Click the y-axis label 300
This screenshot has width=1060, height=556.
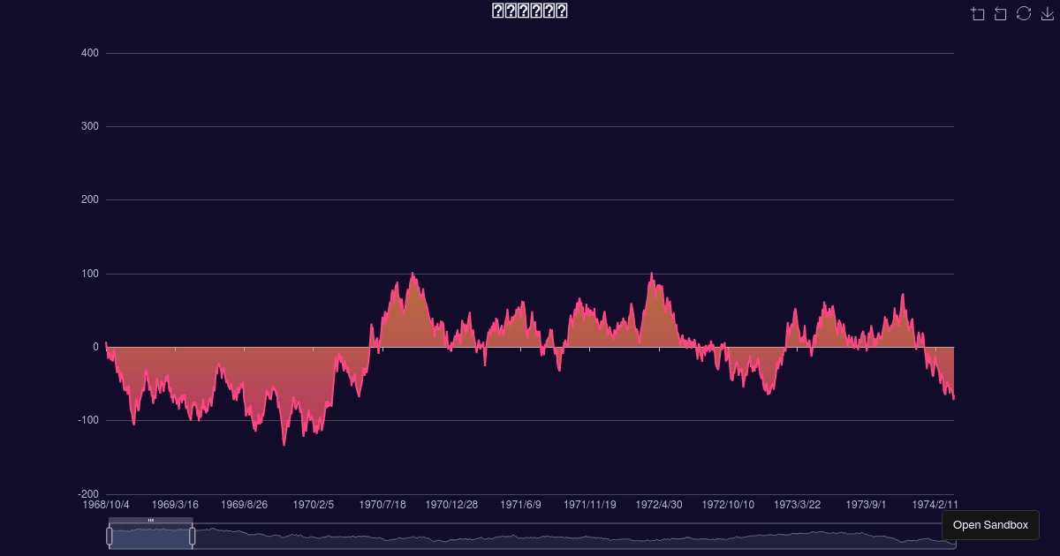tap(89, 126)
